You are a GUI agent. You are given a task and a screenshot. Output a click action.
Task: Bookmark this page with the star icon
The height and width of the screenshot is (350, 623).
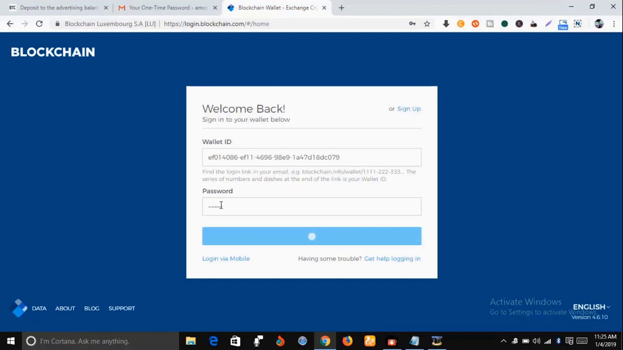[x=427, y=23]
